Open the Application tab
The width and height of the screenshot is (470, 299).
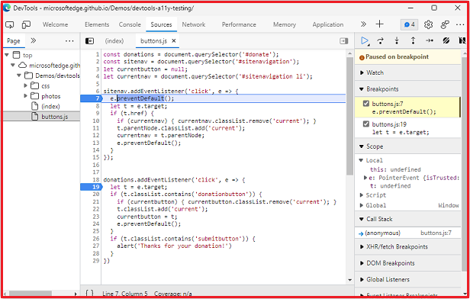328,24
